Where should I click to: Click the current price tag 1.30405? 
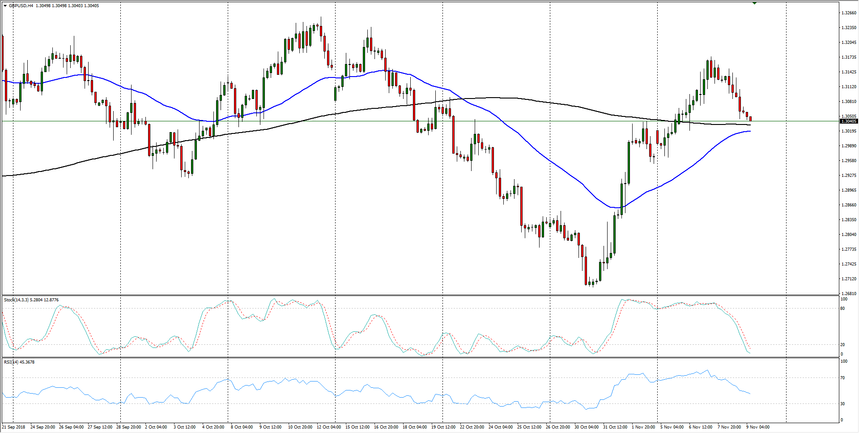(x=848, y=121)
